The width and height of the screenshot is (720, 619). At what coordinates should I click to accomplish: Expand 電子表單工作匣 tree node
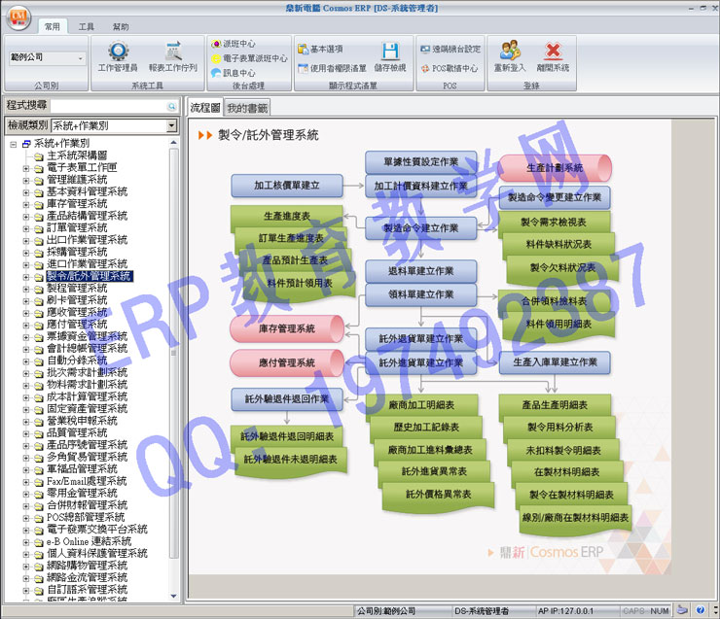26,168
